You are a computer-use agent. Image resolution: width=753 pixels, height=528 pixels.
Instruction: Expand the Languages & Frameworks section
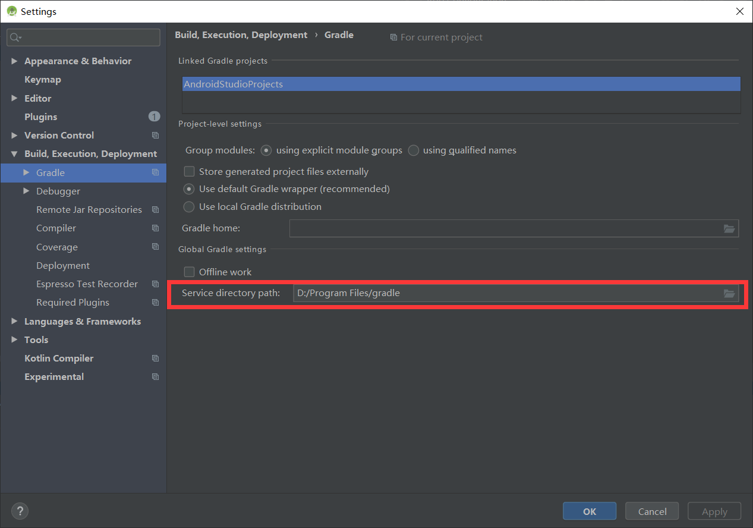click(x=14, y=321)
